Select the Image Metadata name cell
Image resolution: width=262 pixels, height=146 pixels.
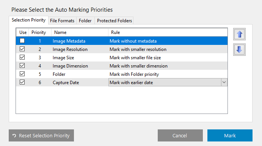(x=80, y=41)
